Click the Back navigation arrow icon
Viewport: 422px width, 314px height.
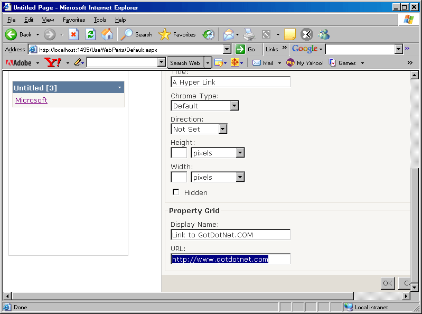pos(11,34)
